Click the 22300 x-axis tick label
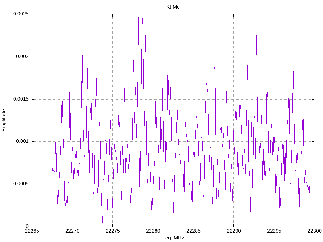This screenshot has height=242, width=323. pyautogui.click(x=314, y=231)
